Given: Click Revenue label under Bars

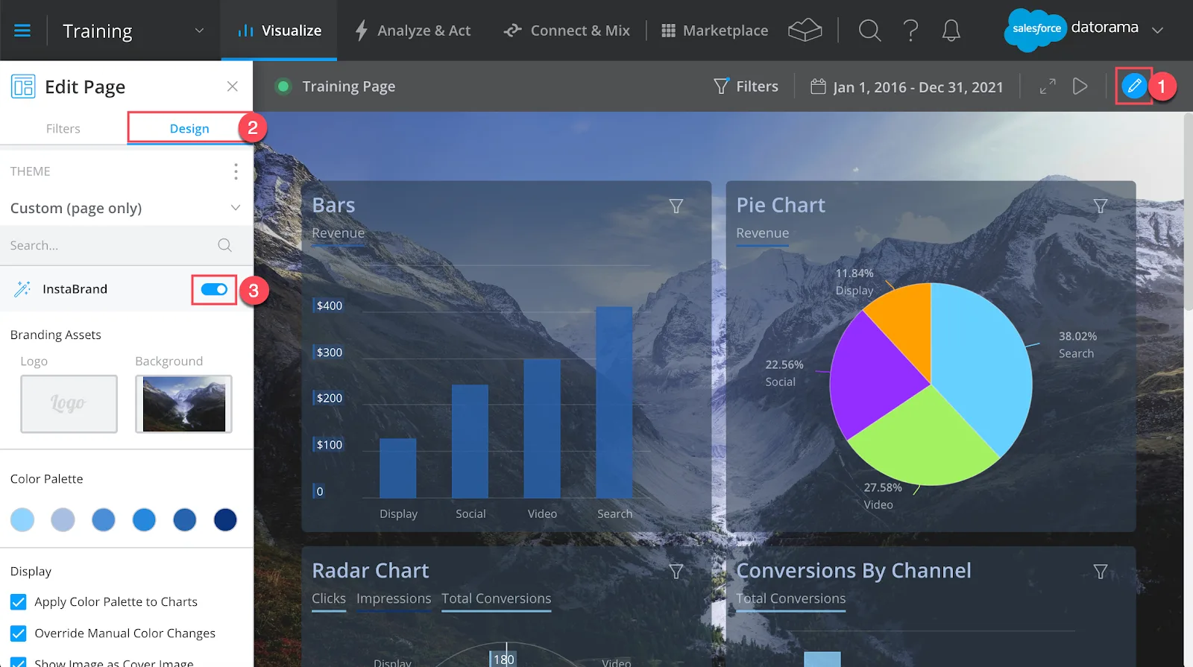Looking at the screenshot, I should click(339, 233).
